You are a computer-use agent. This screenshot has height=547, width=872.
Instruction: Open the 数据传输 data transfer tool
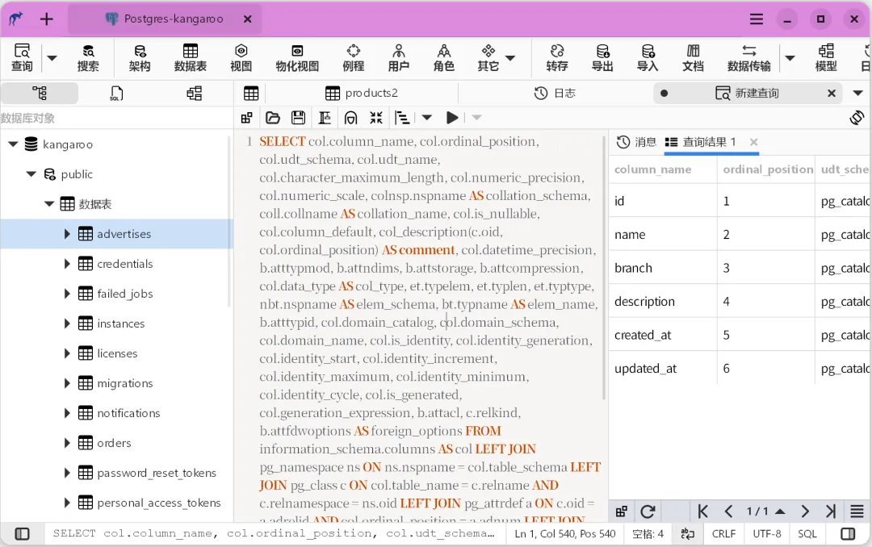click(x=749, y=57)
